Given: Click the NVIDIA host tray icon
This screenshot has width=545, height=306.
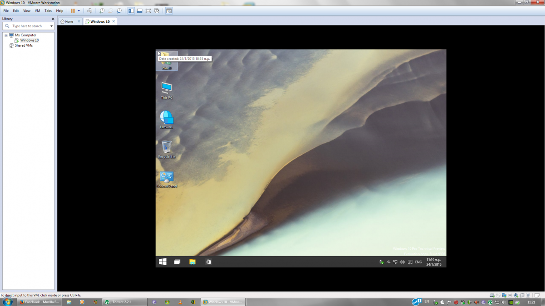Looking at the screenshot, I should click(x=510, y=302).
